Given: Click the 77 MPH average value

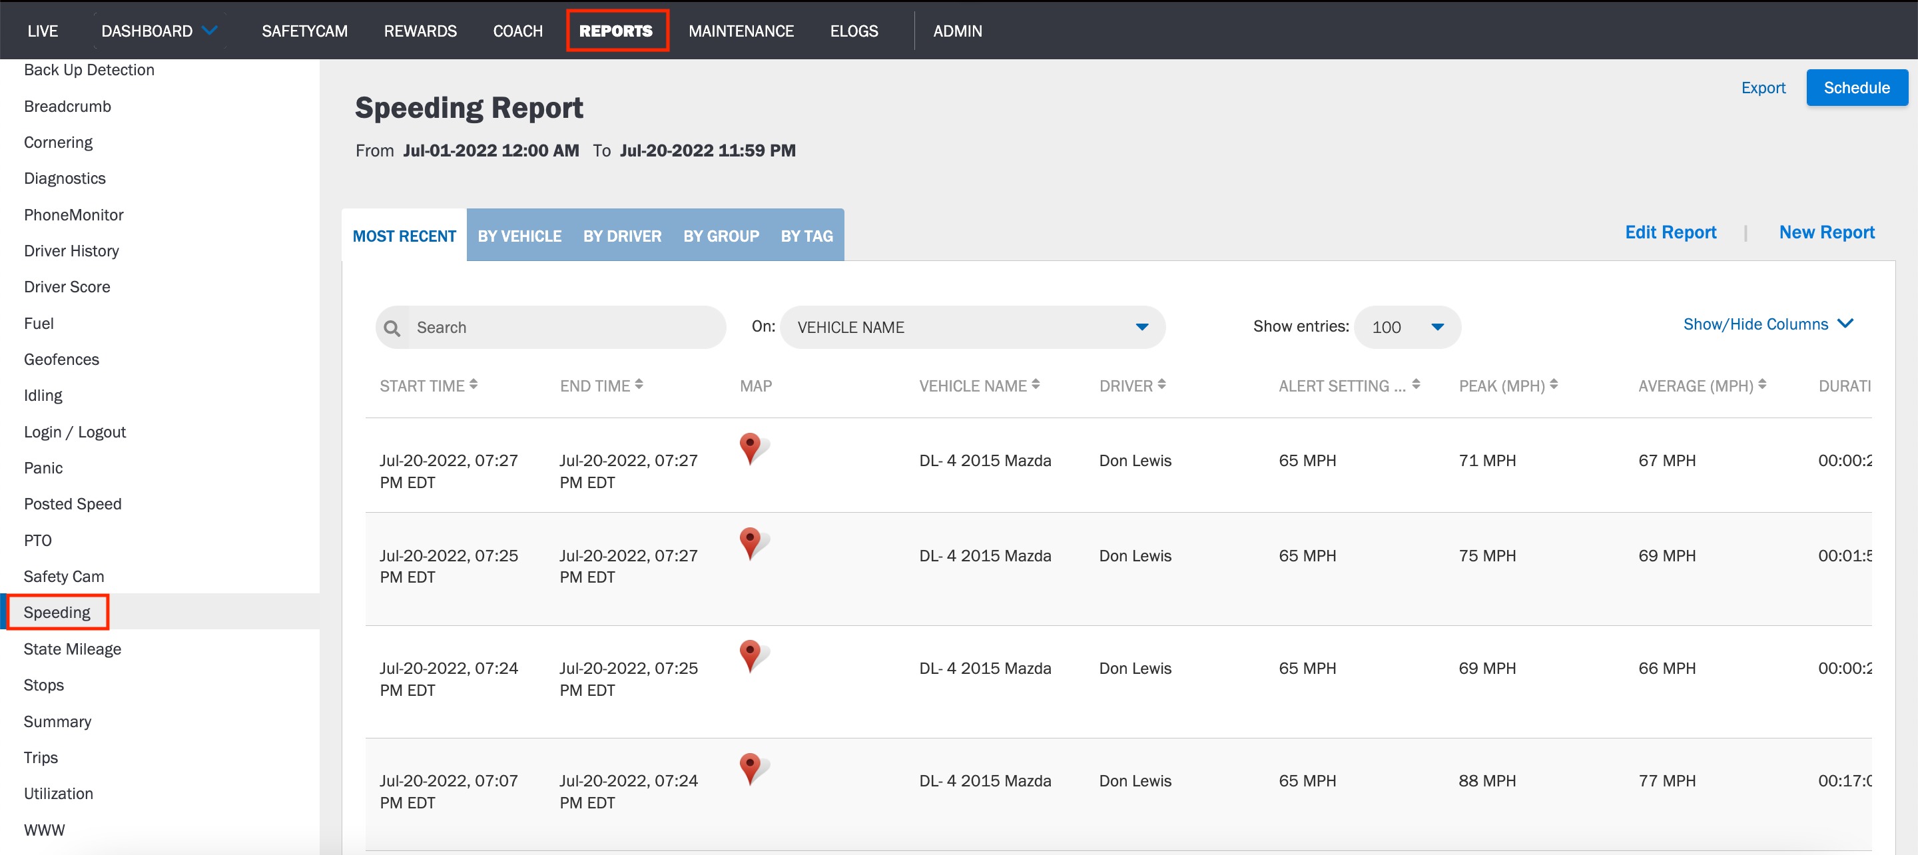Looking at the screenshot, I should coord(1667,780).
